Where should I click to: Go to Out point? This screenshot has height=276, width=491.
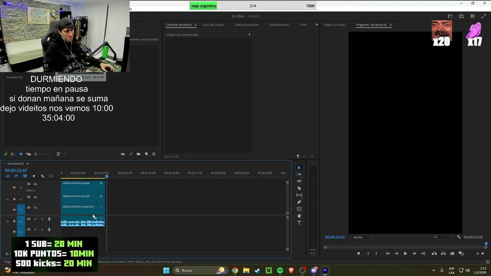point(423,253)
